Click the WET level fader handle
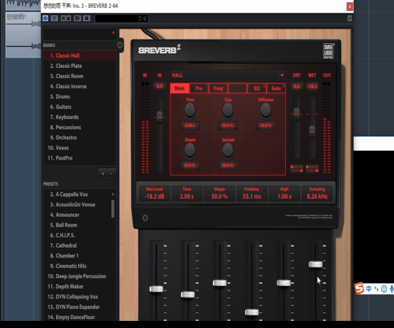This screenshot has width=394, height=328. (312, 131)
